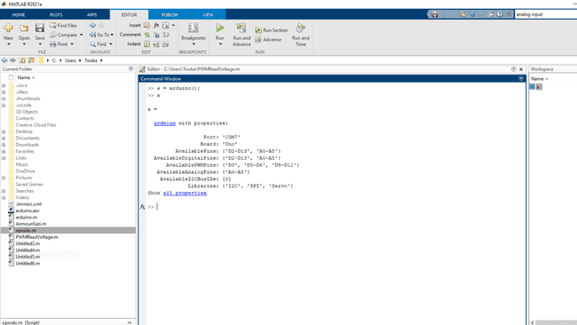577x325 pixels.
Task: Expand the Documents folder node
Action: point(4,139)
